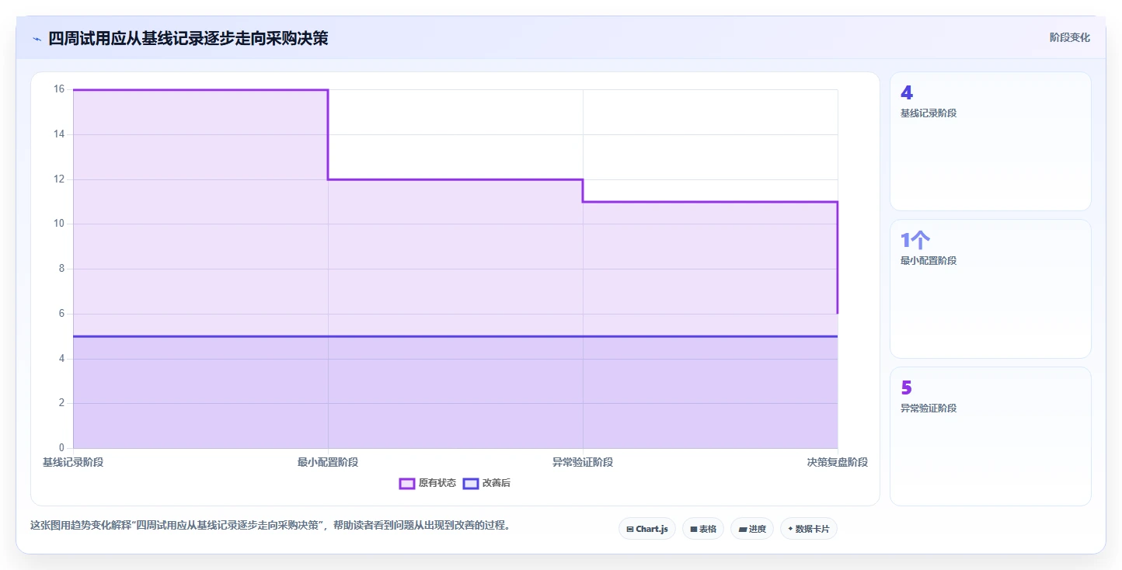Screen dimensions: 1122x570
Task: Click the trend icon beside the title
Action: 37,39
